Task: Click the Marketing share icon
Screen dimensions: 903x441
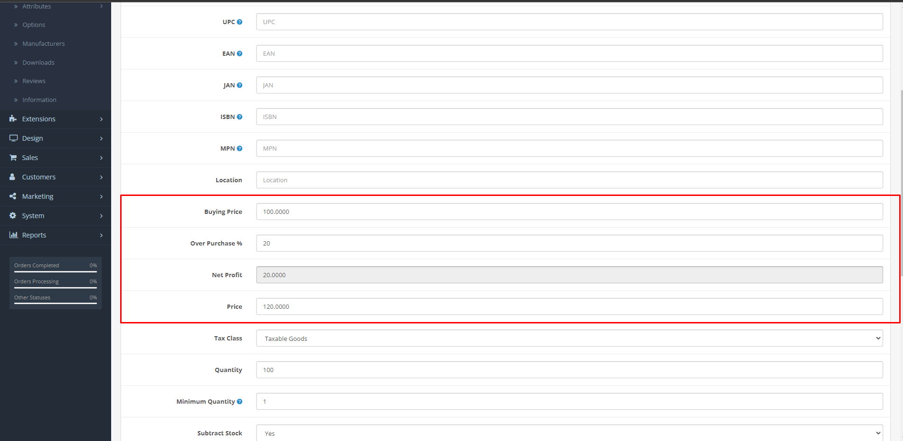Action: 12,196
